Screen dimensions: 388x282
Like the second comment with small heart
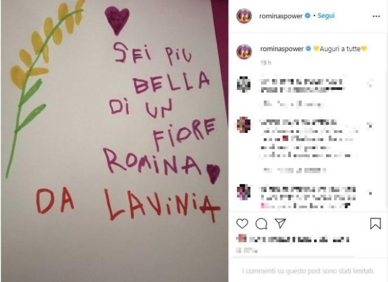[370, 126]
